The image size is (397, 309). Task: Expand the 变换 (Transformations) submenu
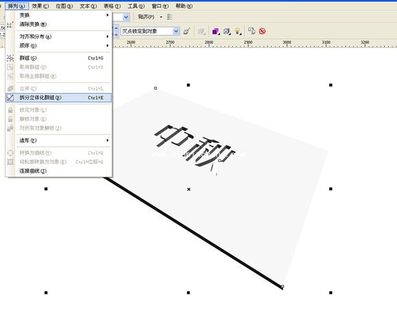58,15
